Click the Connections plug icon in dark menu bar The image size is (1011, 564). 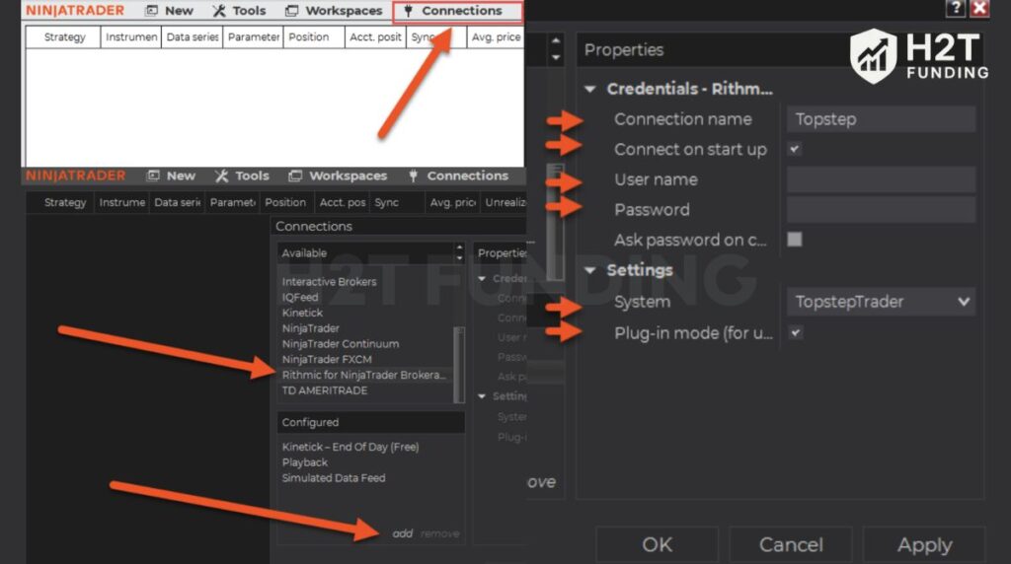(412, 176)
